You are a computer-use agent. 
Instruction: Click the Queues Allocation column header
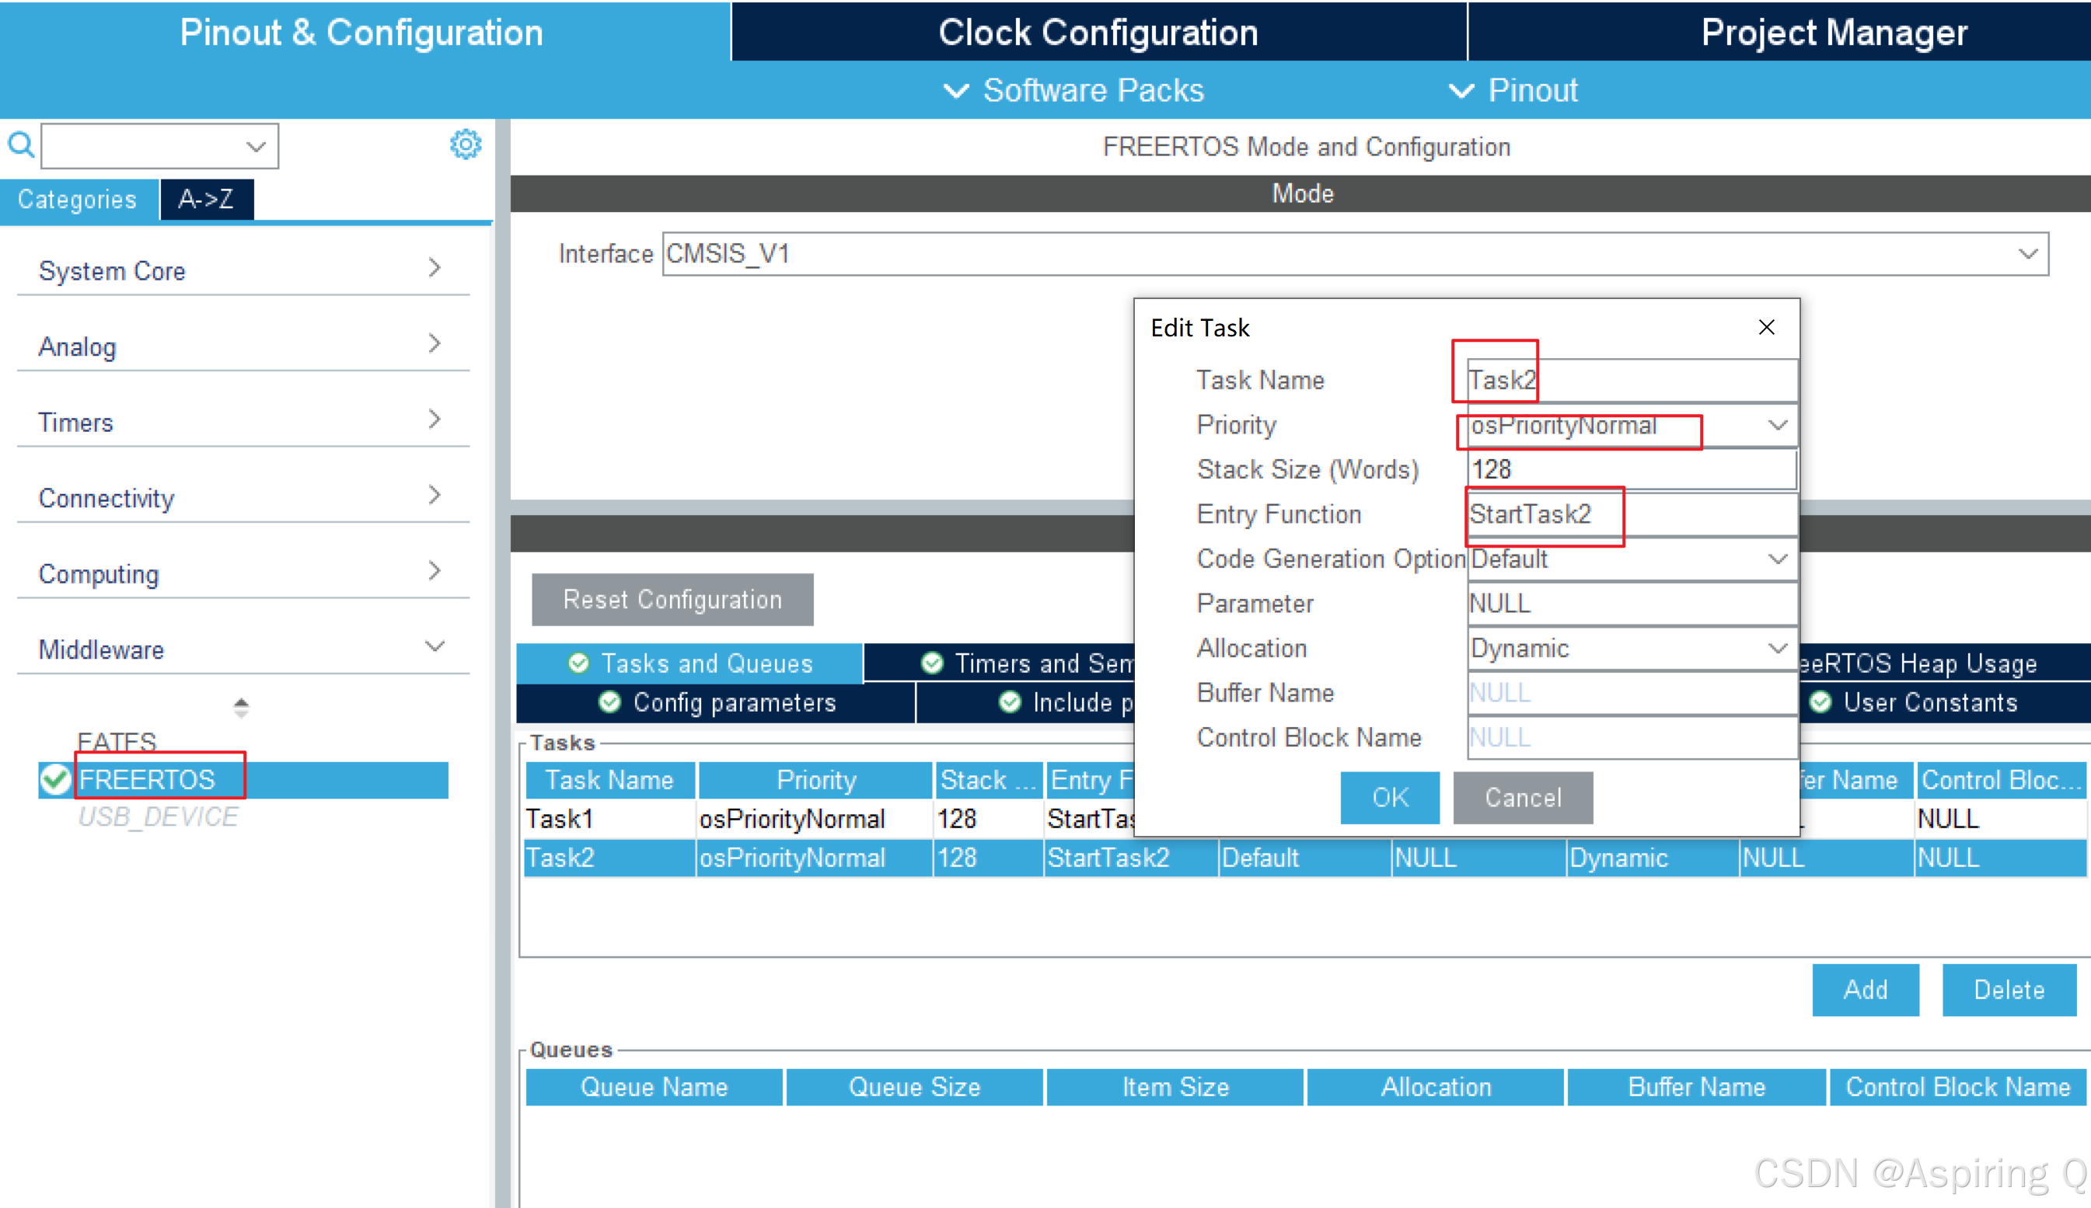tap(1436, 1087)
